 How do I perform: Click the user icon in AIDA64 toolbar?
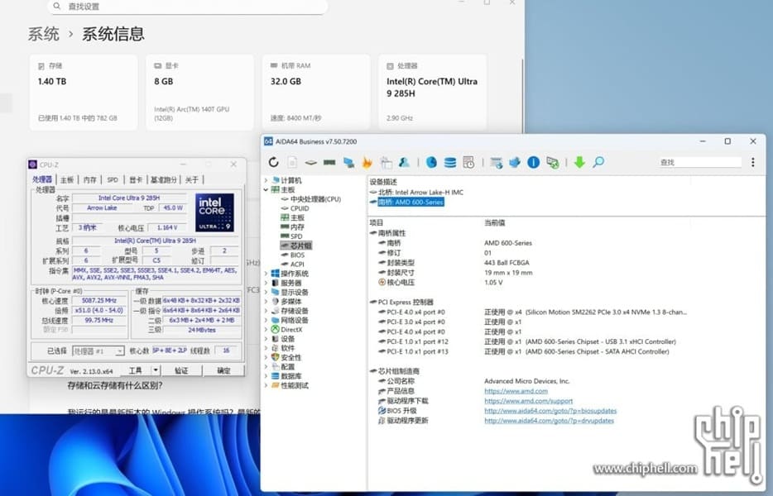404,163
